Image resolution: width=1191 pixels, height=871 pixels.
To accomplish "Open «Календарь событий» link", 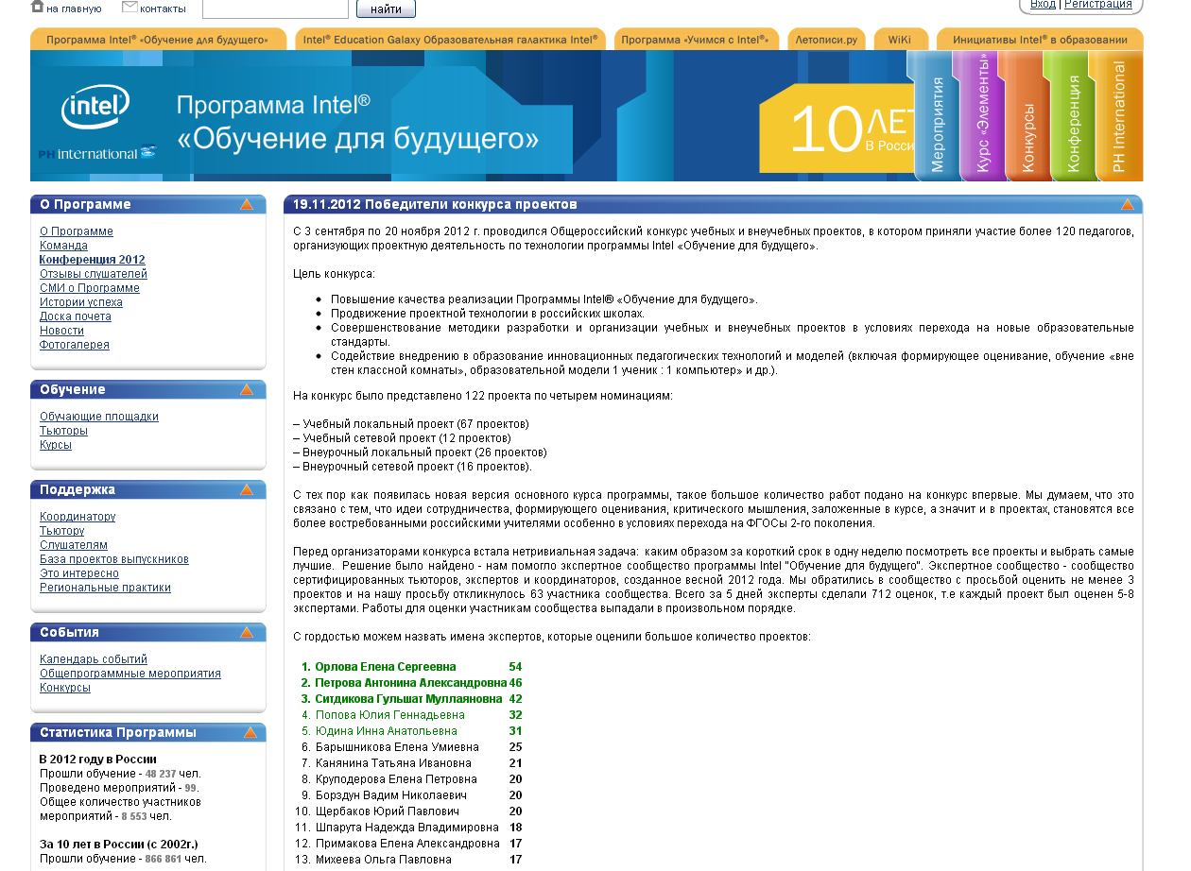I will pyautogui.click(x=94, y=659).
